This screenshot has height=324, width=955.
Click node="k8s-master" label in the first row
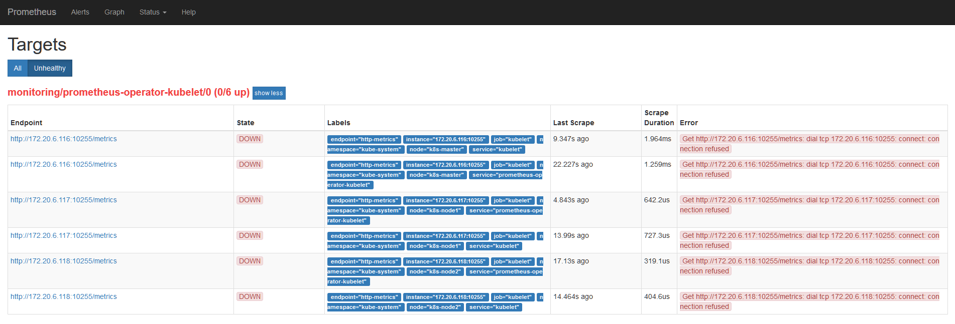(x=436, y=149)
